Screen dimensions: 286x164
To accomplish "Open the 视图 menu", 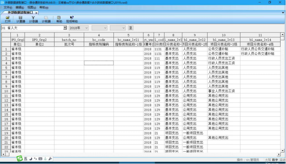I will (32, 7).
